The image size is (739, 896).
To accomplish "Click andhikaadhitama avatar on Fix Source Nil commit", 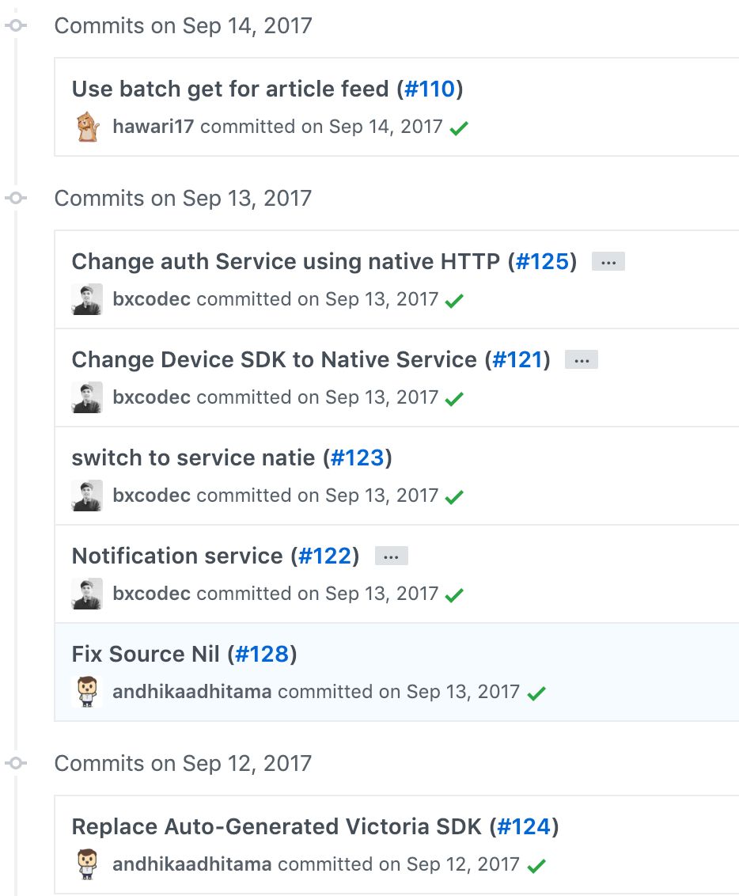I will coord(87,692).
